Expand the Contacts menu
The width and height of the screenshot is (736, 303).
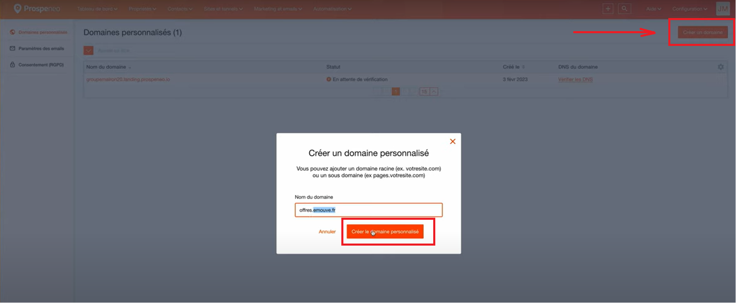[180, 9]
